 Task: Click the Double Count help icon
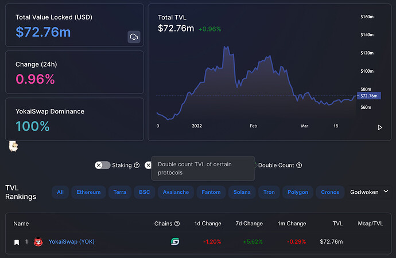(299, 165)
